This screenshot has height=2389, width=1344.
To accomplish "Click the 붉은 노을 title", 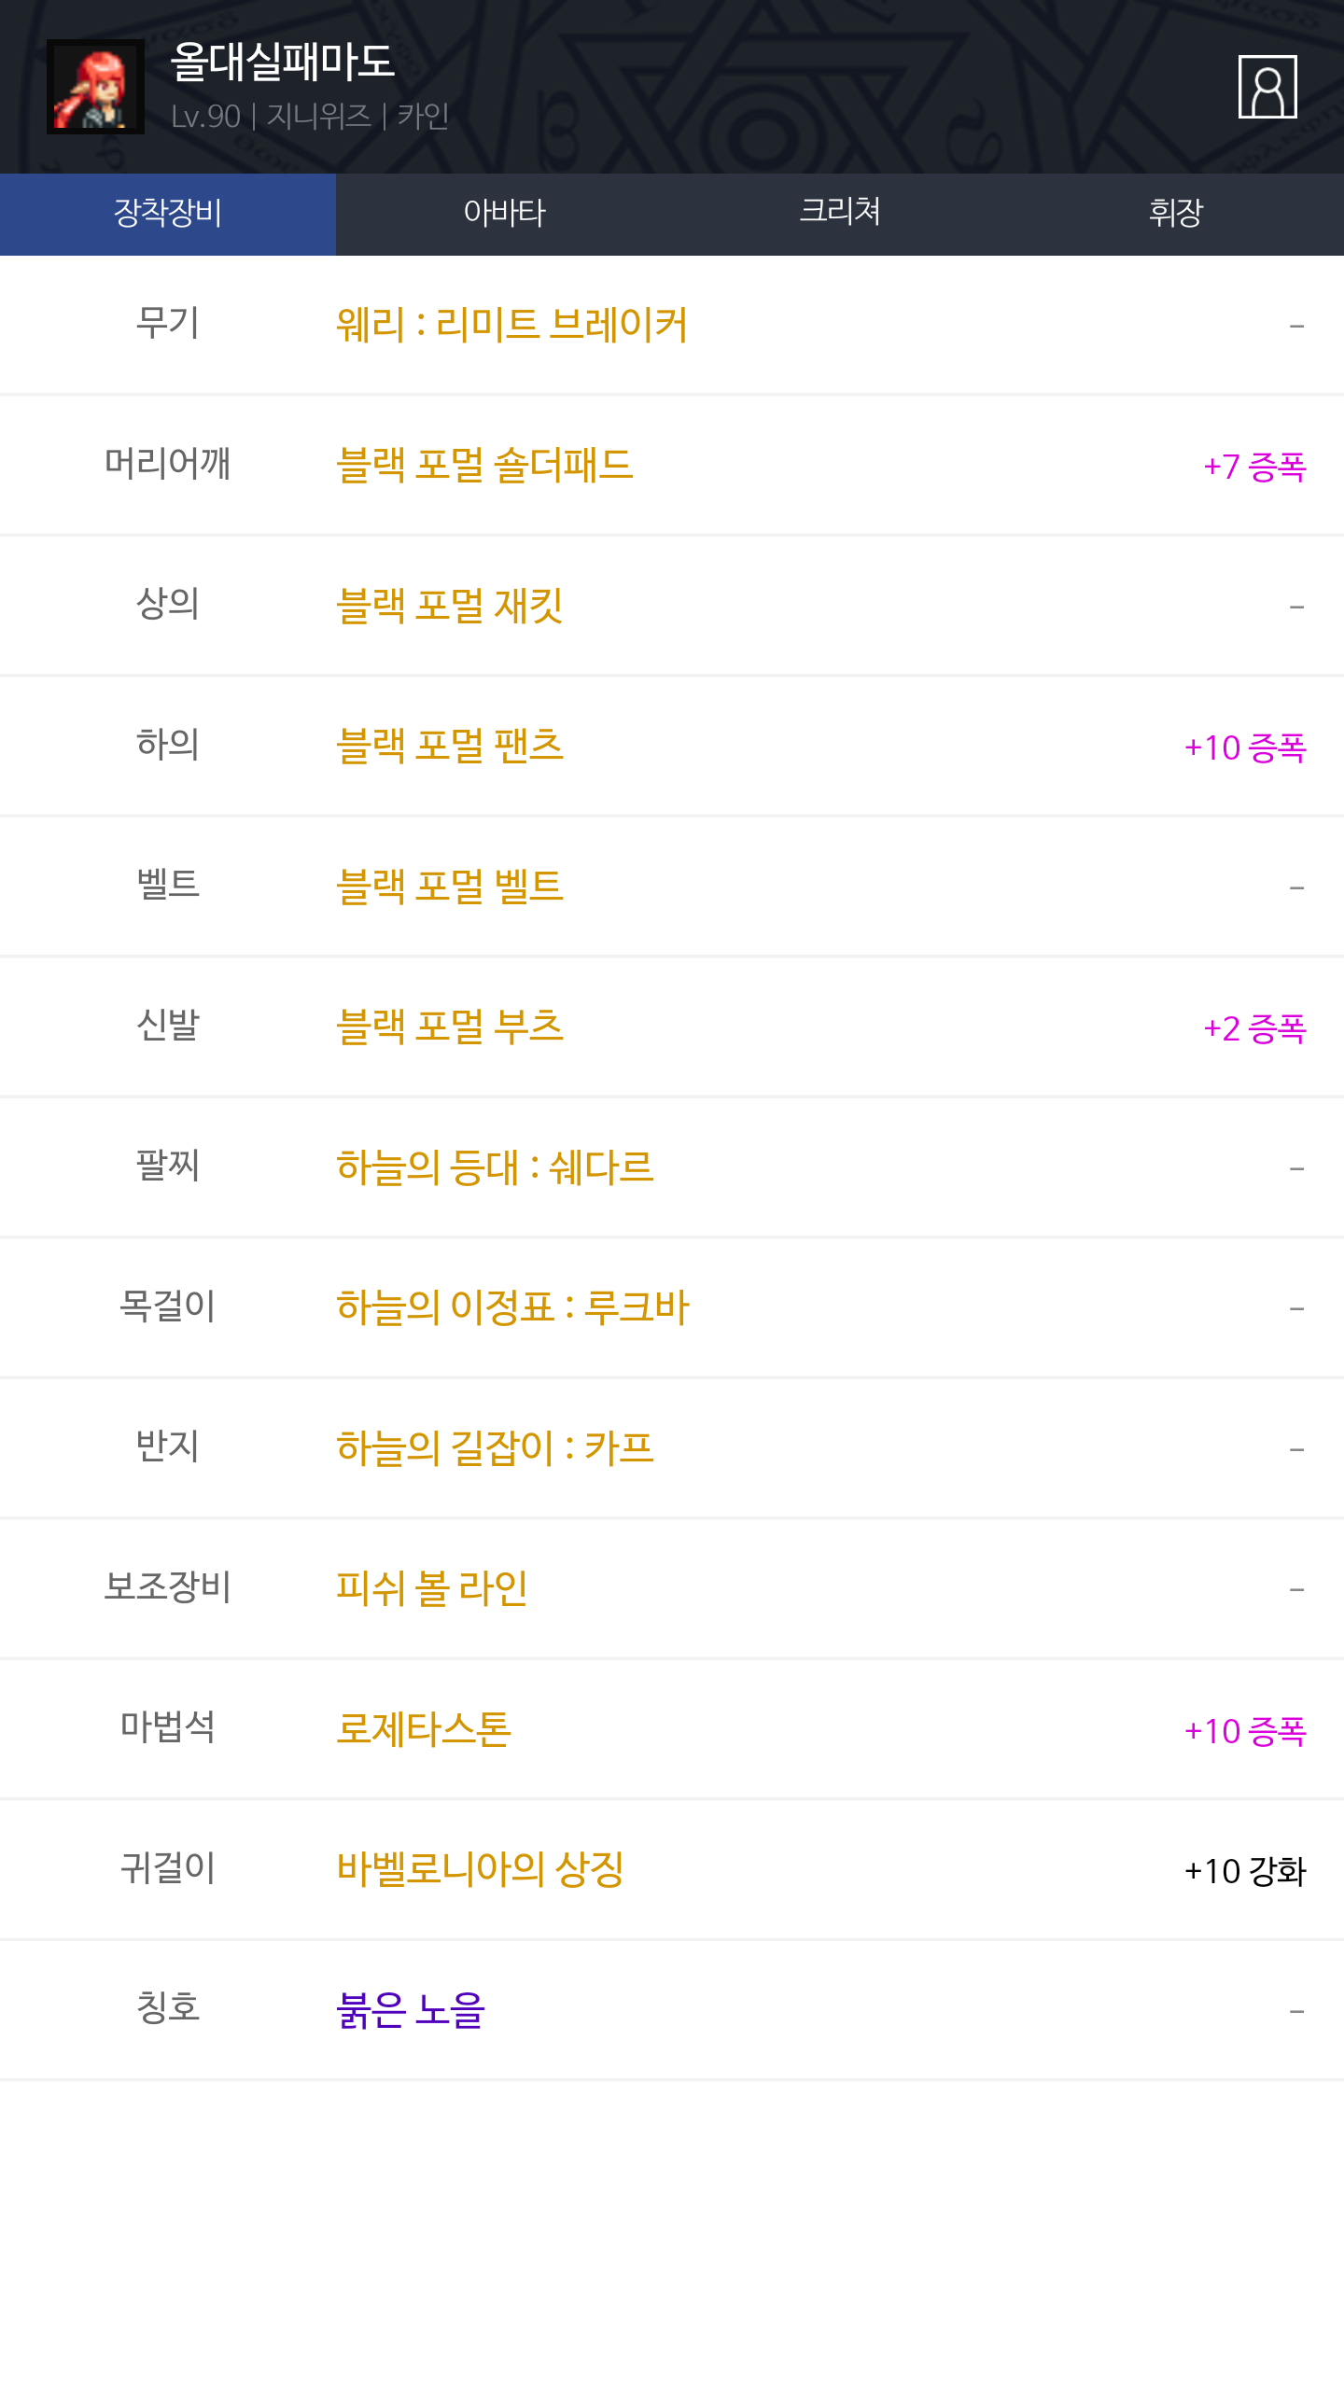I will tap(411, 2010).
